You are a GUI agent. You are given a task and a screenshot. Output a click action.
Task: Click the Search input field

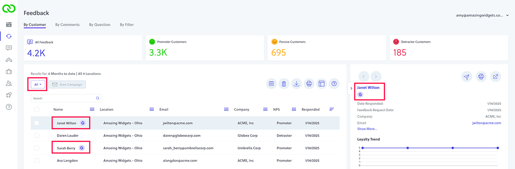(x=66, y=98)
